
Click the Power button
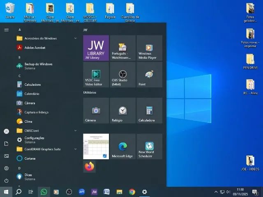(x=7, y=181)
